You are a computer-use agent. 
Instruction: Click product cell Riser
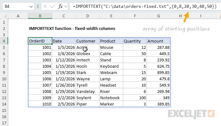[x=111, y=92]
